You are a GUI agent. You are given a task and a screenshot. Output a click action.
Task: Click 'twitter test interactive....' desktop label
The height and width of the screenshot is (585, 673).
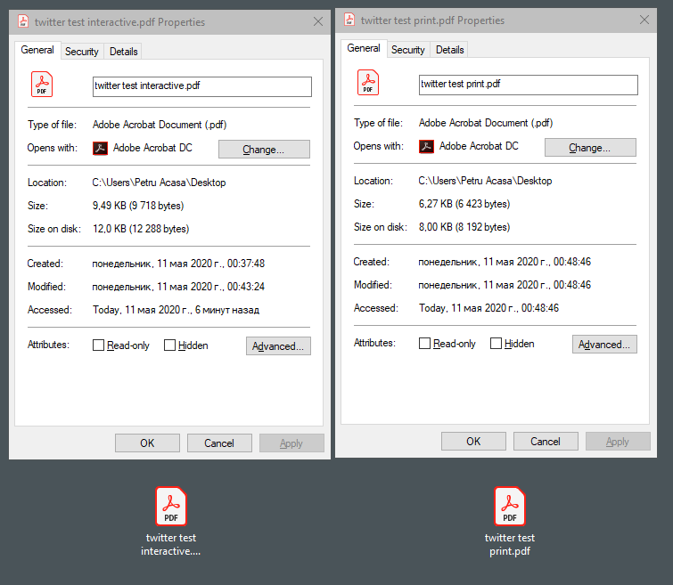[x=171, y=544]
